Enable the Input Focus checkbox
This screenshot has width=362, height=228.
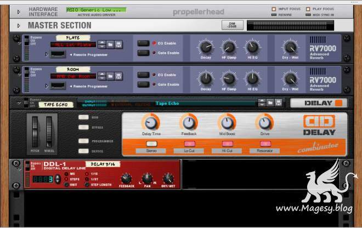click(x=274, y=9)
